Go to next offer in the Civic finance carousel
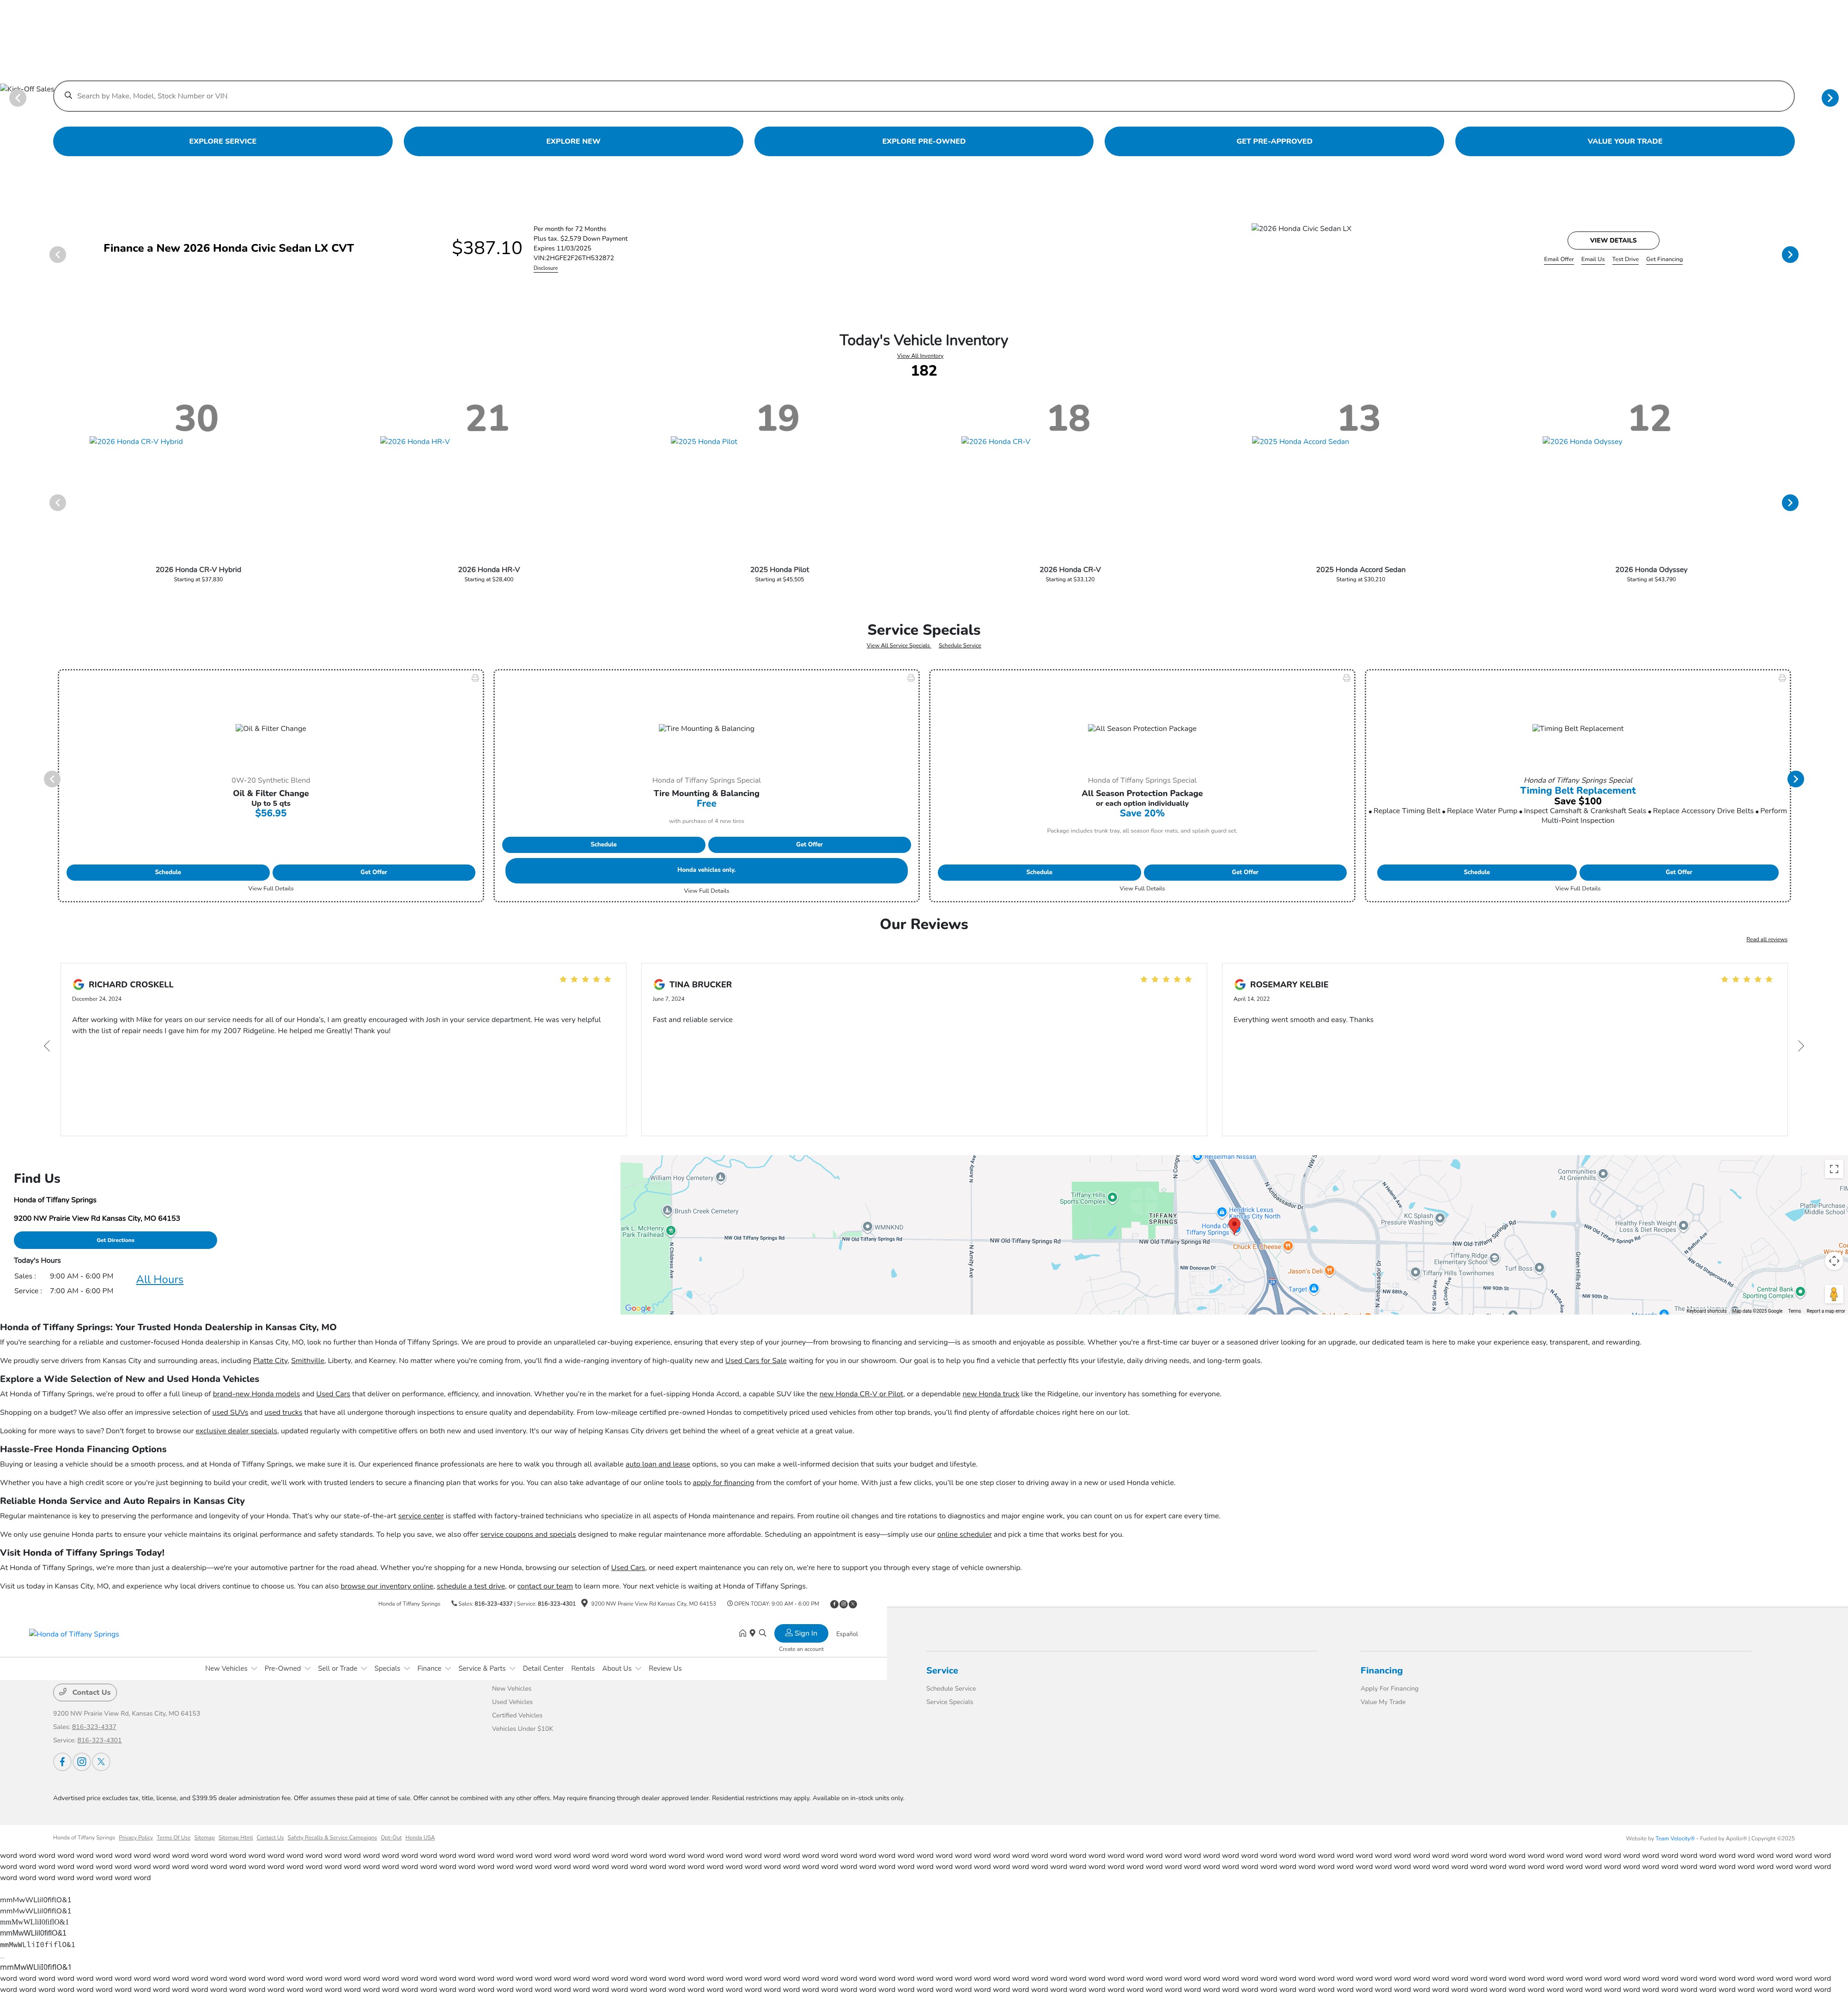Image resolution: width=1848 pixels, height=1997 pixels. point(1790,255)
